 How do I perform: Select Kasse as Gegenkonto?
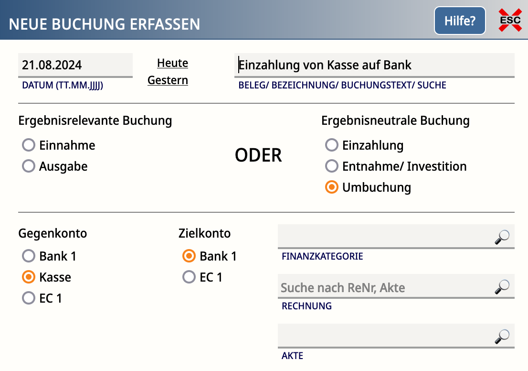click(x=29, y=277)
